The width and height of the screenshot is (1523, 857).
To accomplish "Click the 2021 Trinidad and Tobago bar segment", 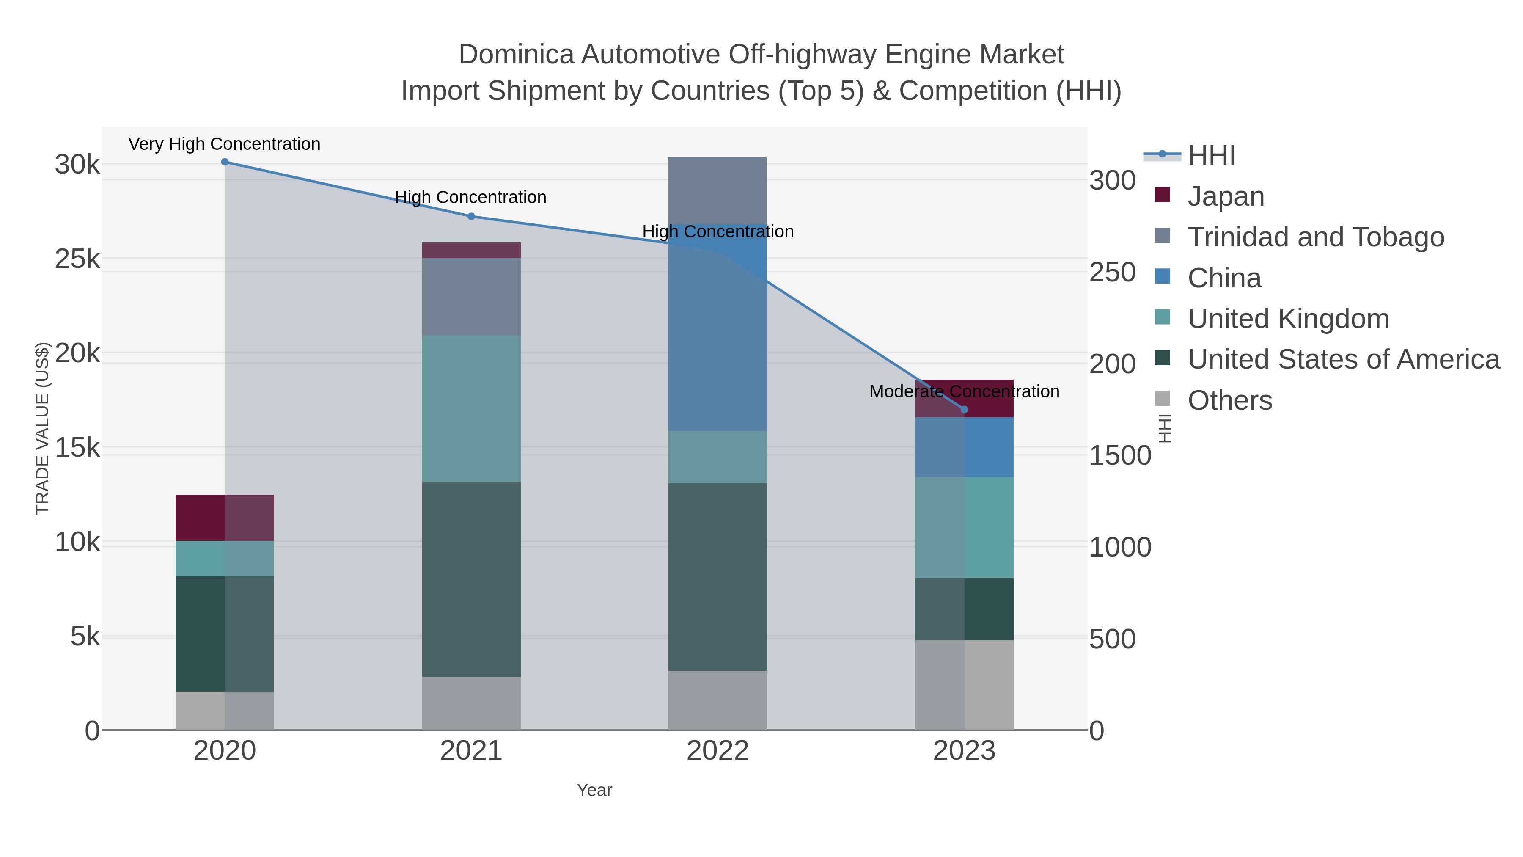I will click(x=471, y=297).
